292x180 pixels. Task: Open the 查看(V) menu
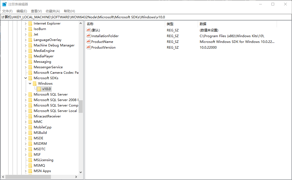[x=36, y=11]
